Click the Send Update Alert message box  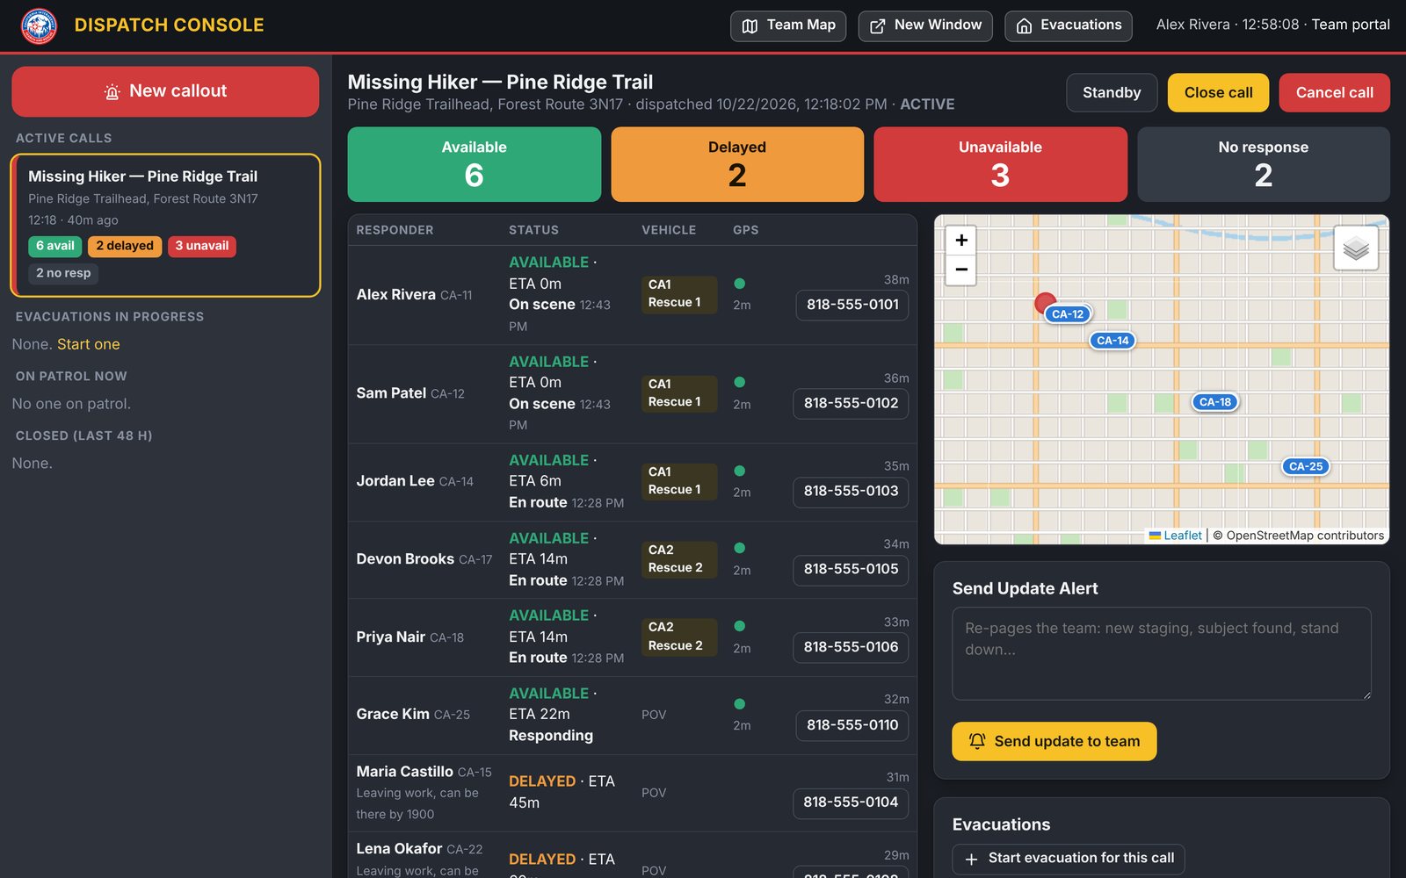(1162, 653)
